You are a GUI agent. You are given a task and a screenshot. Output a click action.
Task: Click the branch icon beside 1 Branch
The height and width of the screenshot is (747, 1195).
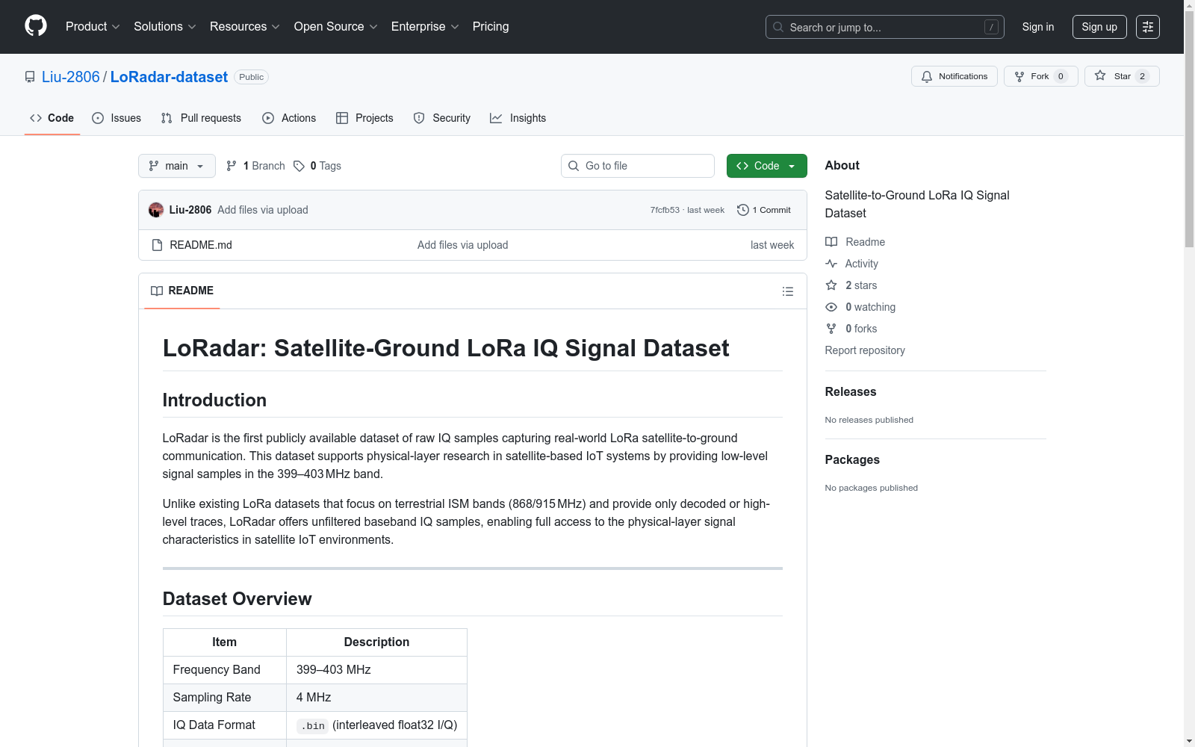pyautogui.click(x=232, y=166)
